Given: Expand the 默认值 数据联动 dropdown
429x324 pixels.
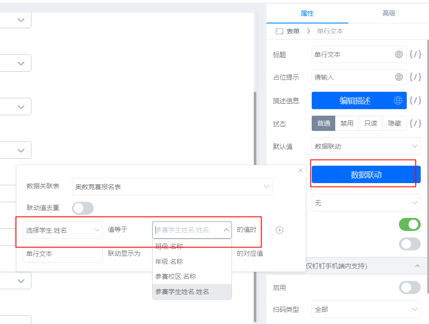Looking at the screenshot, I should [x=366, y=146].
